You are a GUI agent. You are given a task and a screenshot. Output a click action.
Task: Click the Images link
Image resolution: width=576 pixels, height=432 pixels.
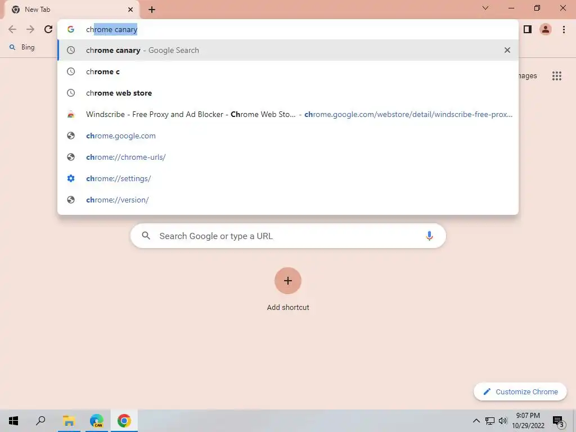click(528, 76)
